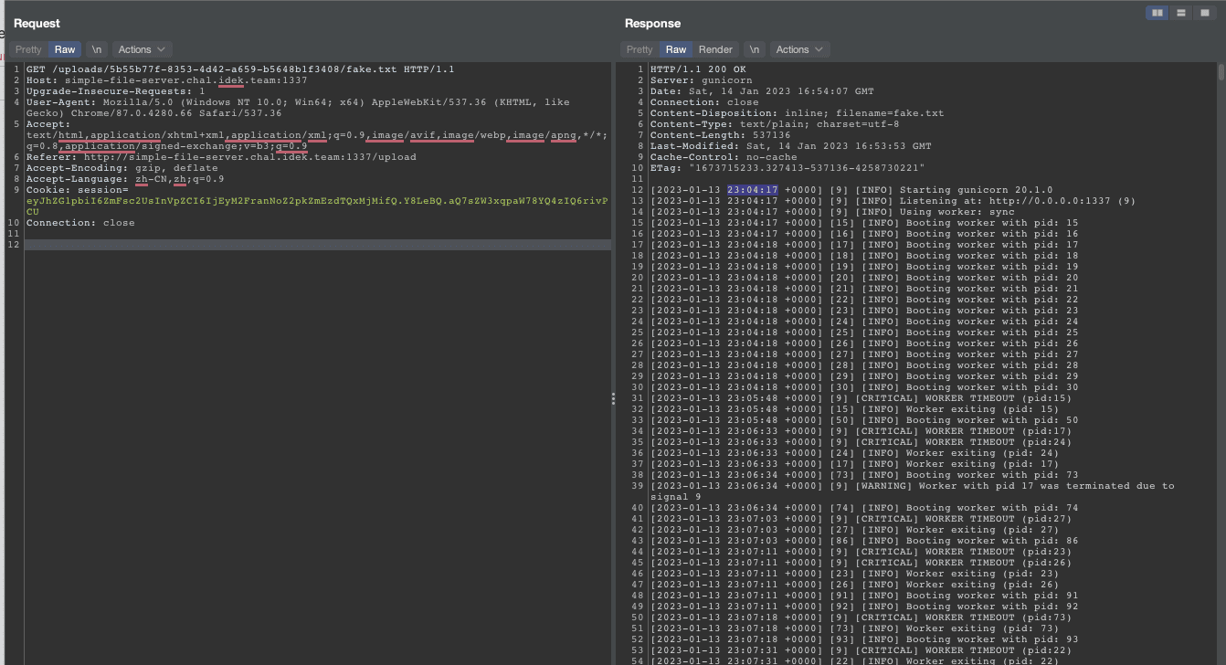Switch Response view to Raw
Screen dimensions: 1226x665
click(676, 49)
